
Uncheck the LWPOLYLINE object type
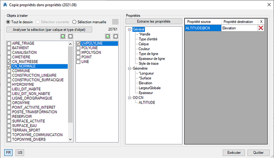tap(78, 43)
